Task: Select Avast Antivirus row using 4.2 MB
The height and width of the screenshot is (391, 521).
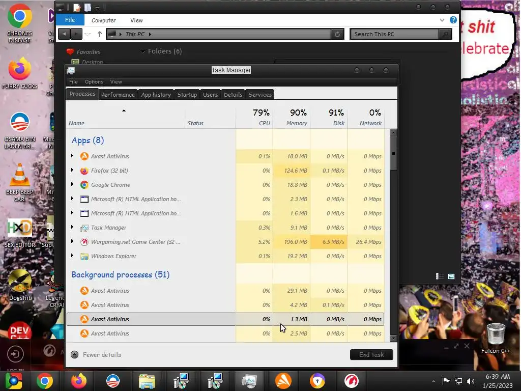Action: 225,305
